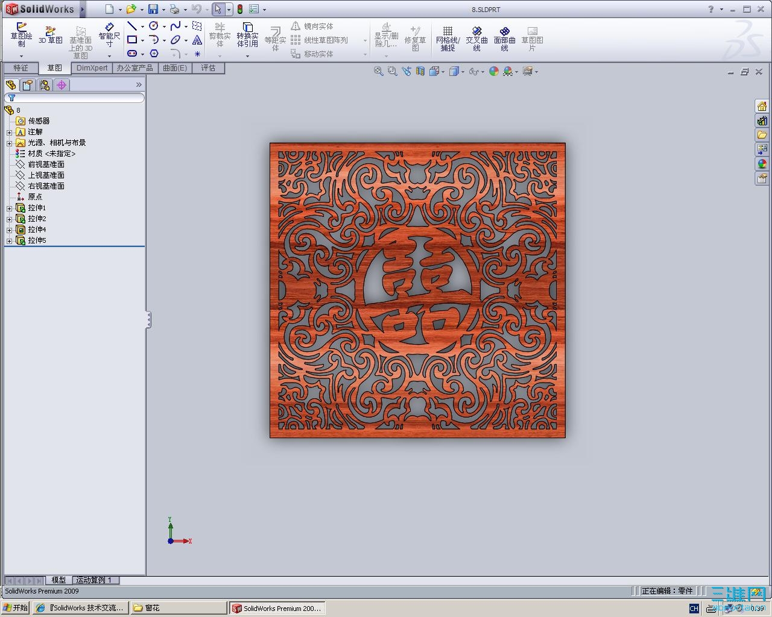Activate the Select arrow tool
The image size is (772, 617).
point(218,9)
